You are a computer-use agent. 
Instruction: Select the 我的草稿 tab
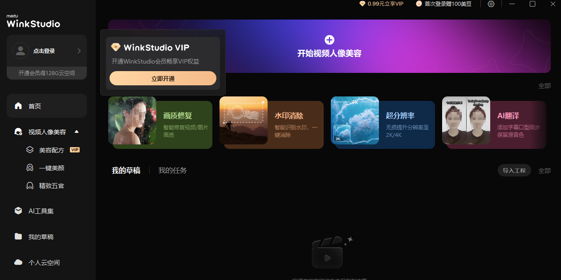point(126,170)
